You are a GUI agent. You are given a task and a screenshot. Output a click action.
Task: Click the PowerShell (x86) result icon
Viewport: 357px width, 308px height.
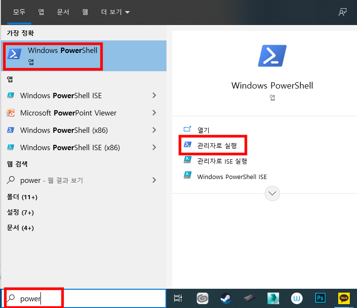[11, 130]
